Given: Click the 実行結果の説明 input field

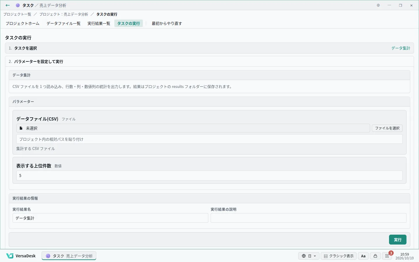Looking at the screenshot, I should pos(308,218).
